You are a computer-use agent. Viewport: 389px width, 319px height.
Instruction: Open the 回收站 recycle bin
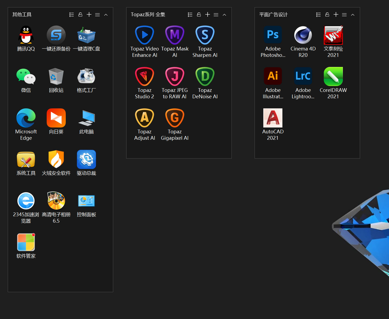pyautogui.click(x=56, y=76)
